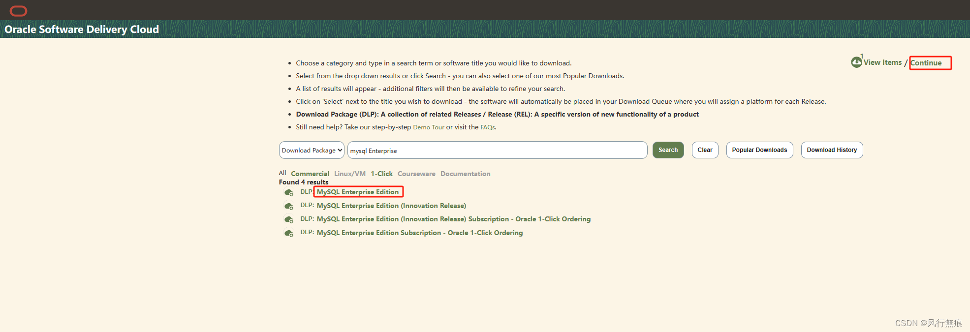Open the Demo Tour link

click(x=428, y=127)
